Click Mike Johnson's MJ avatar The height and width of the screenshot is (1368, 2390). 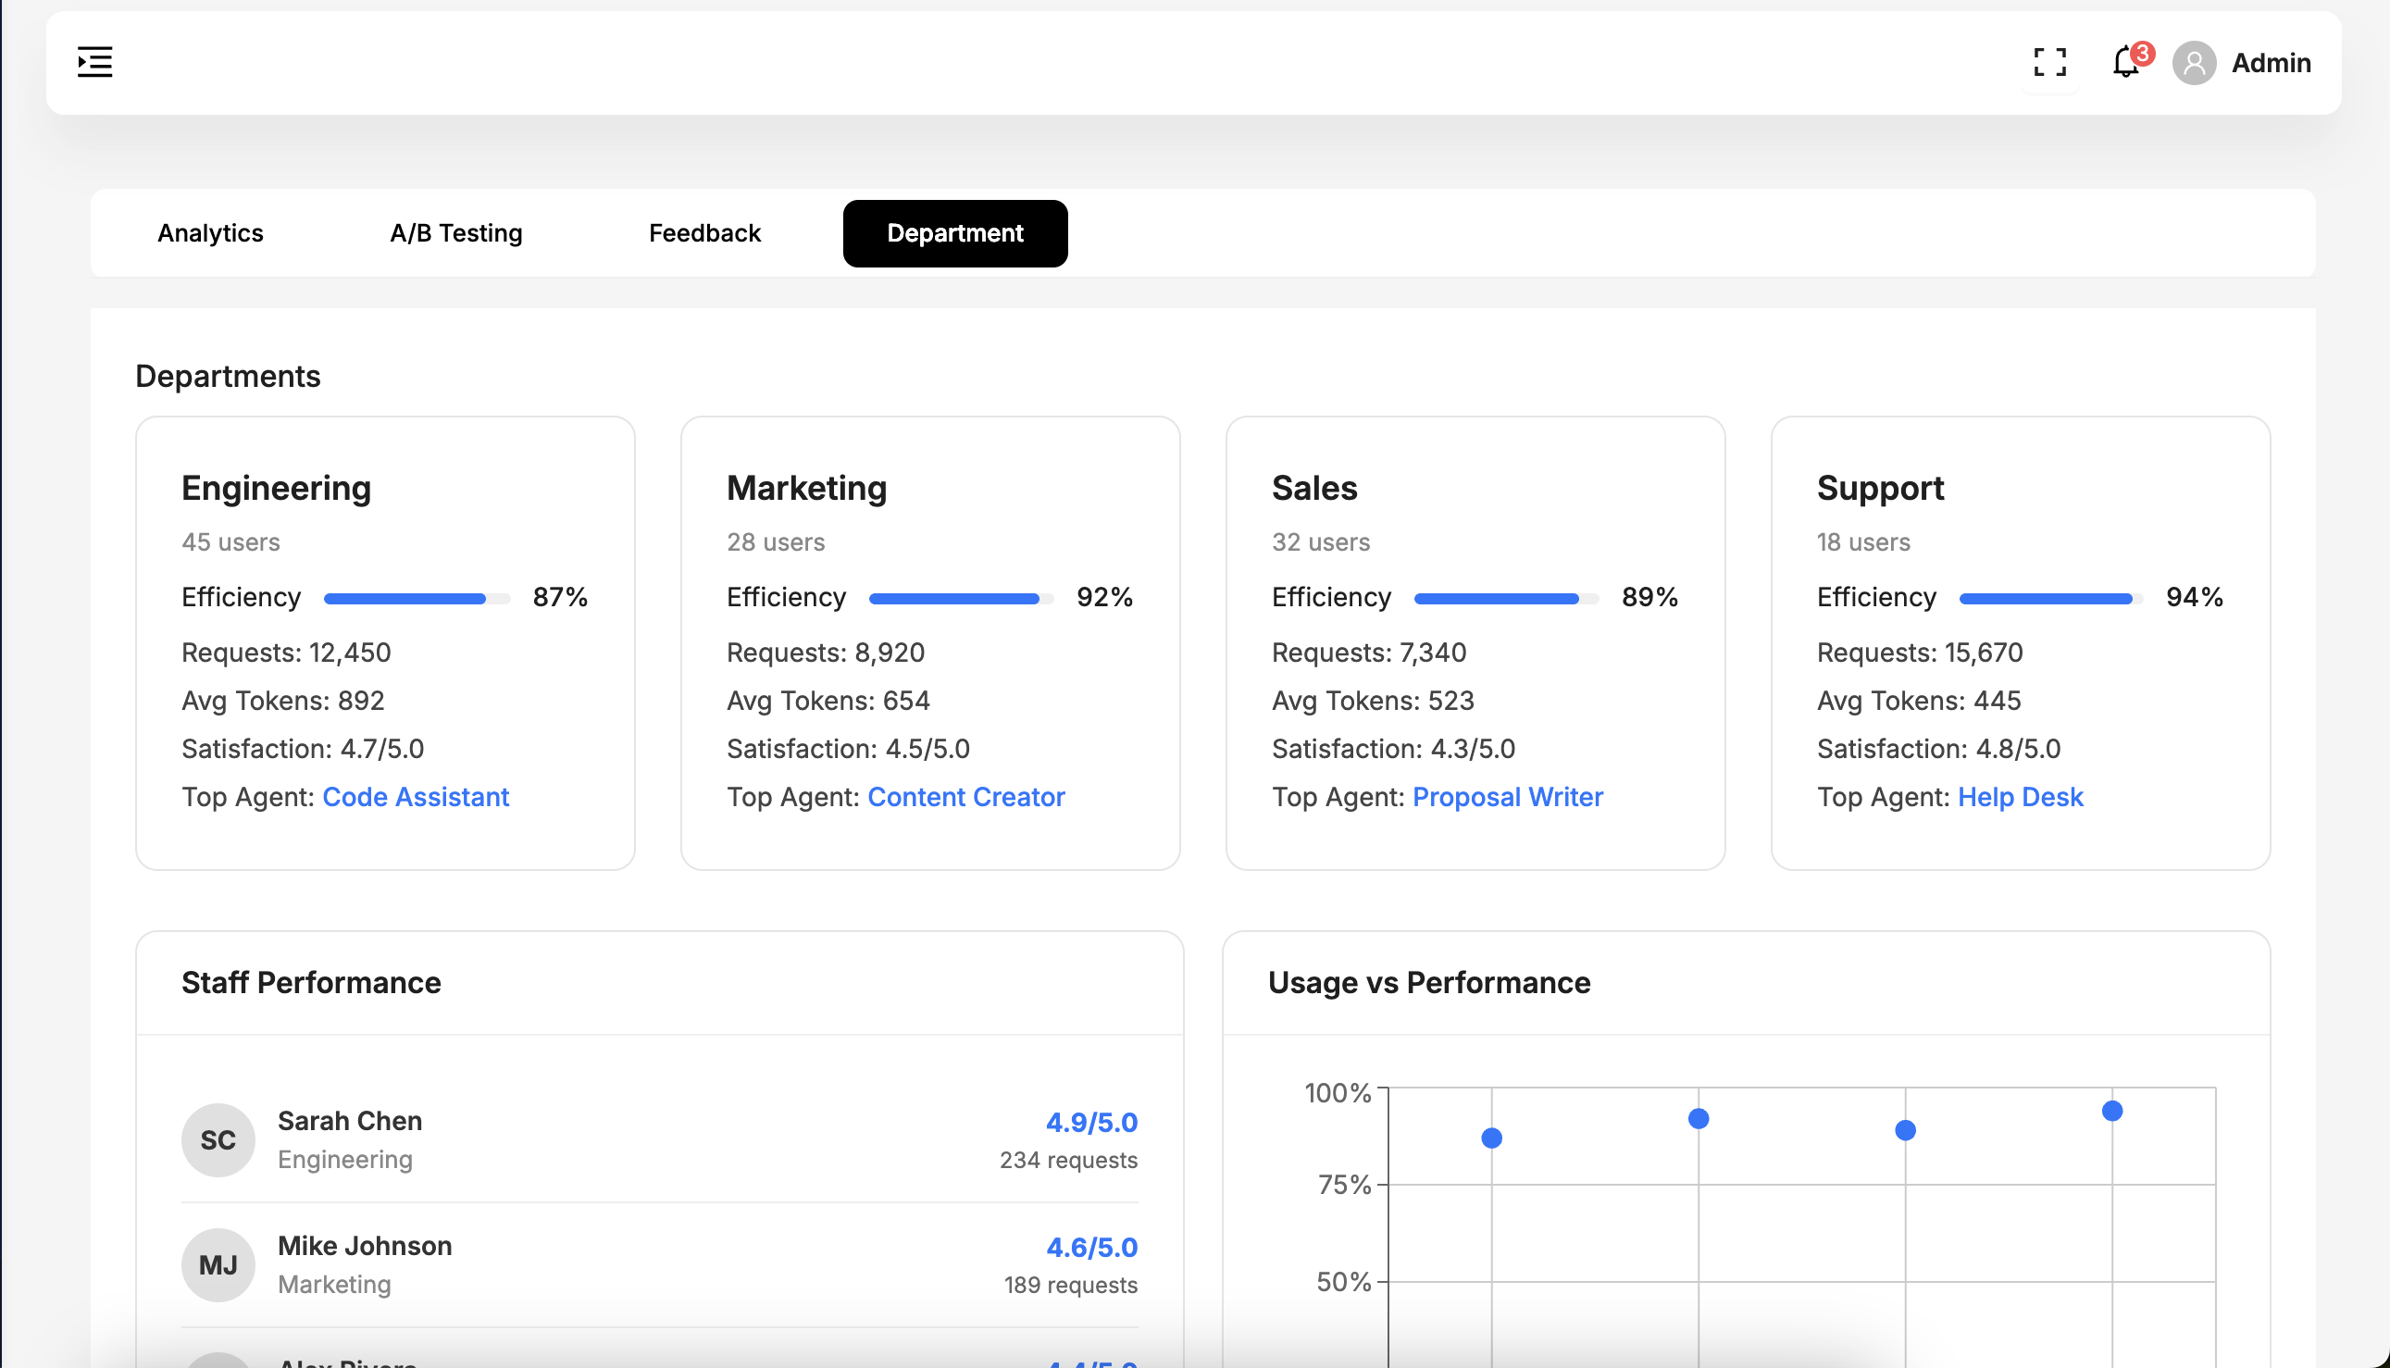[x=218, y=1264]
